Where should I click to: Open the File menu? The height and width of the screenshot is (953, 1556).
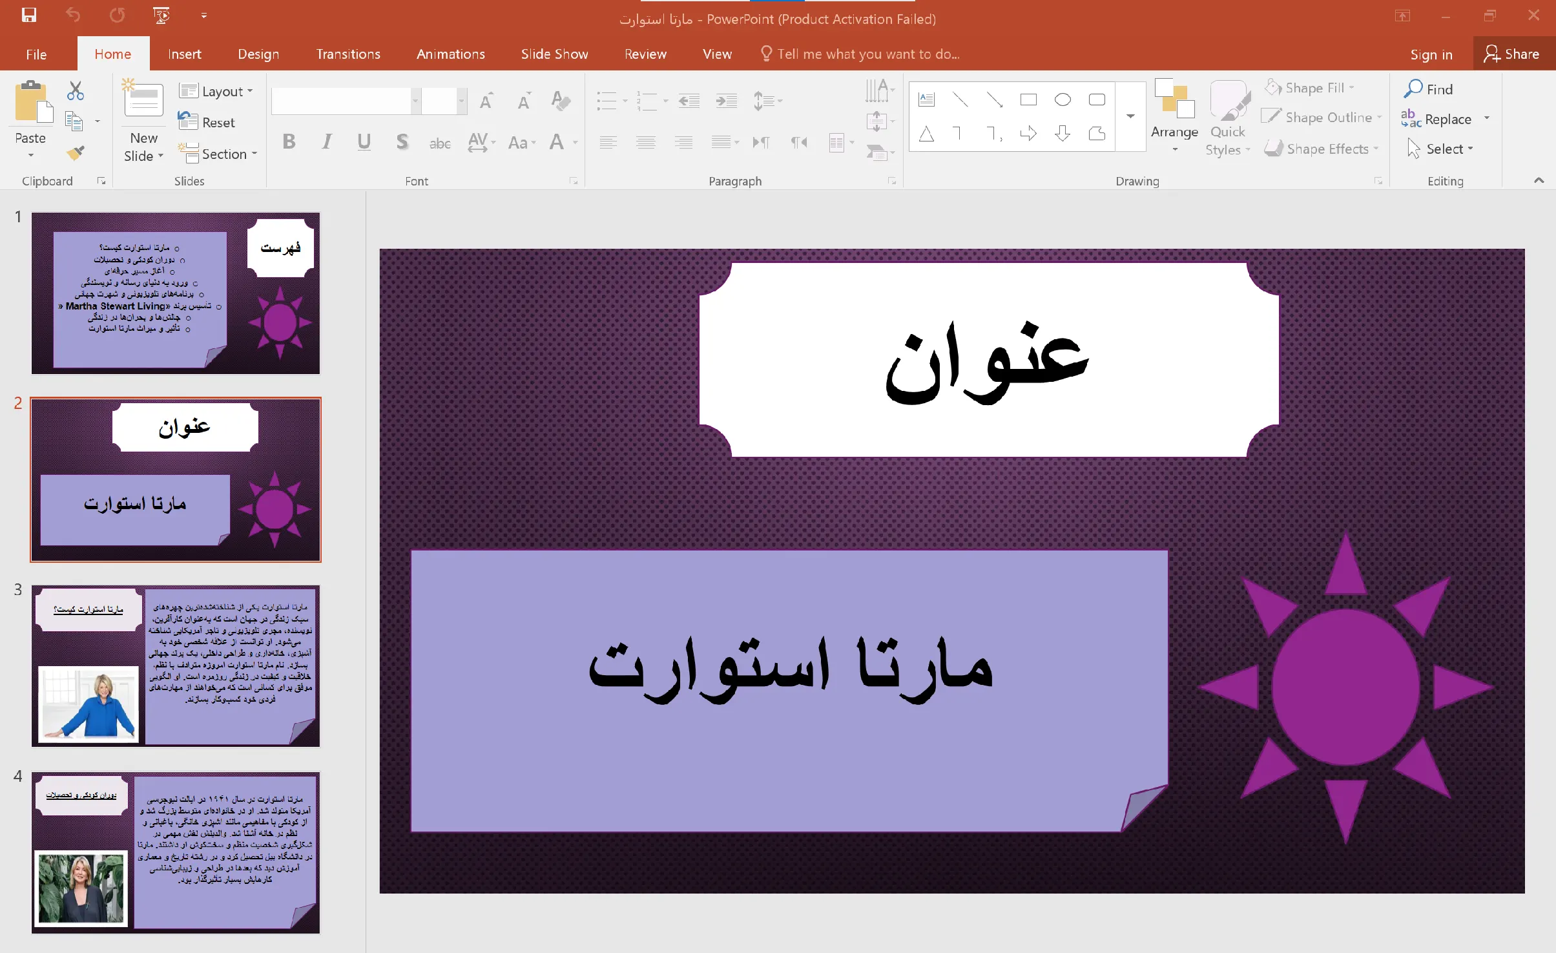tap(36, 54)
